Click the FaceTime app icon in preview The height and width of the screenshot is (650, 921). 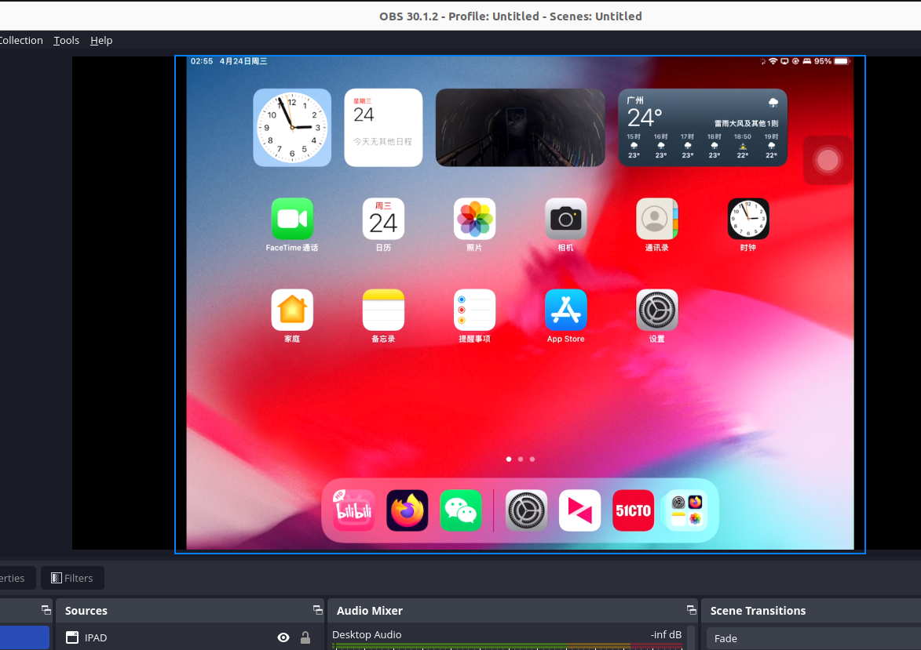(x=292, y=219)
